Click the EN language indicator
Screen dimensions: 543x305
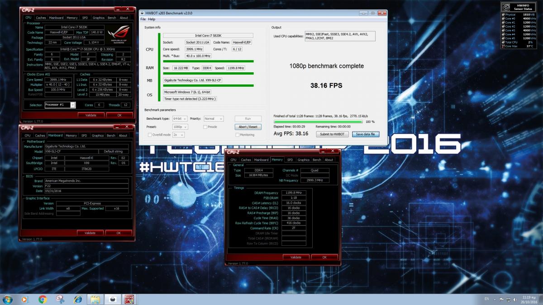coord(486,299)
